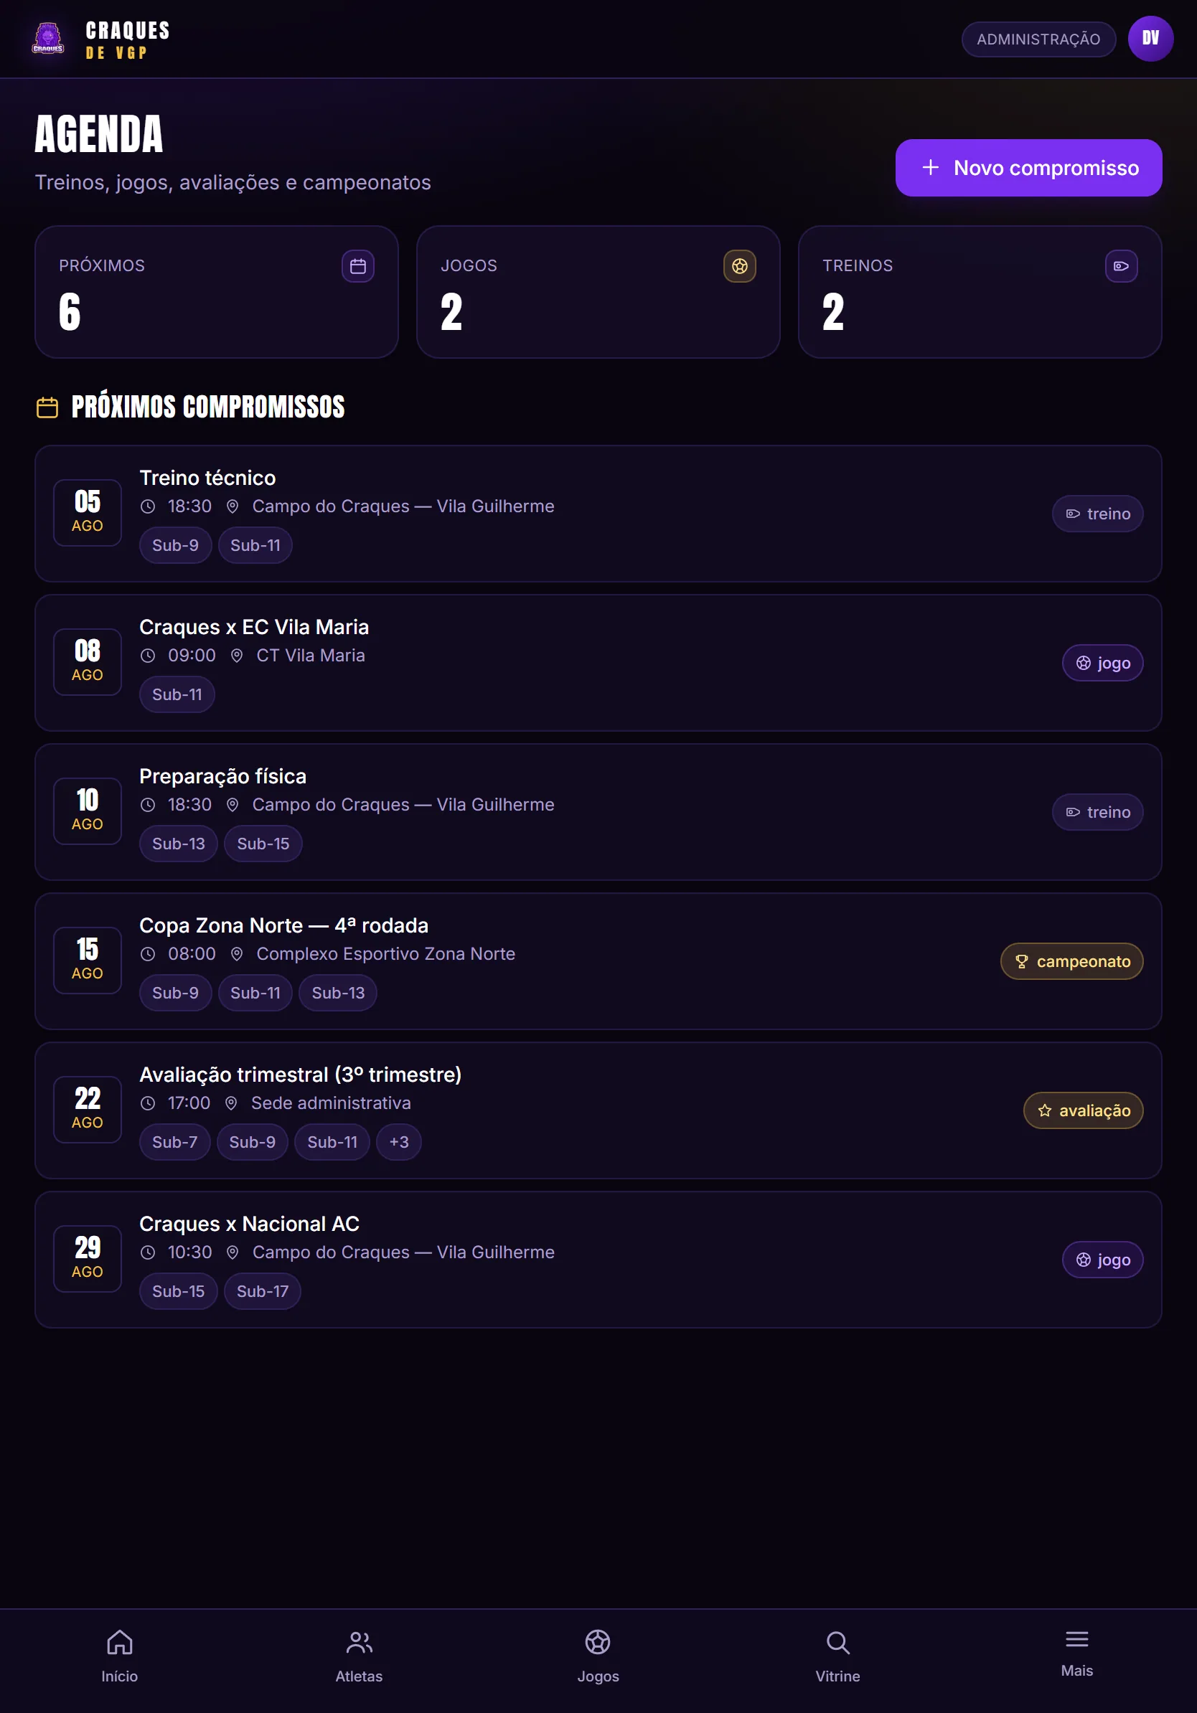Click the soccer ball icon in Jogos card
This screenshot has height=1713, width=1197.
pyautogui.click(x=740, y=266)
